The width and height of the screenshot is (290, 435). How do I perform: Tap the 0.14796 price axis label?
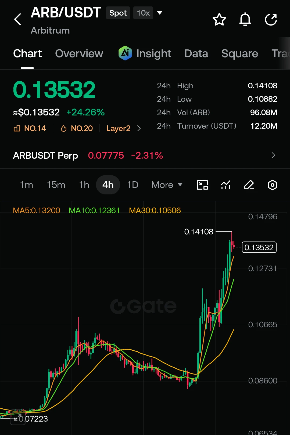262,217
